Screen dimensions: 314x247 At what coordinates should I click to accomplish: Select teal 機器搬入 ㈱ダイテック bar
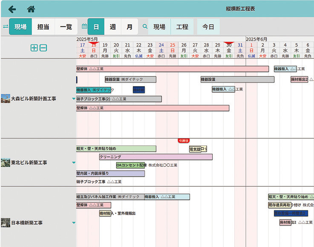coord(94,90)
